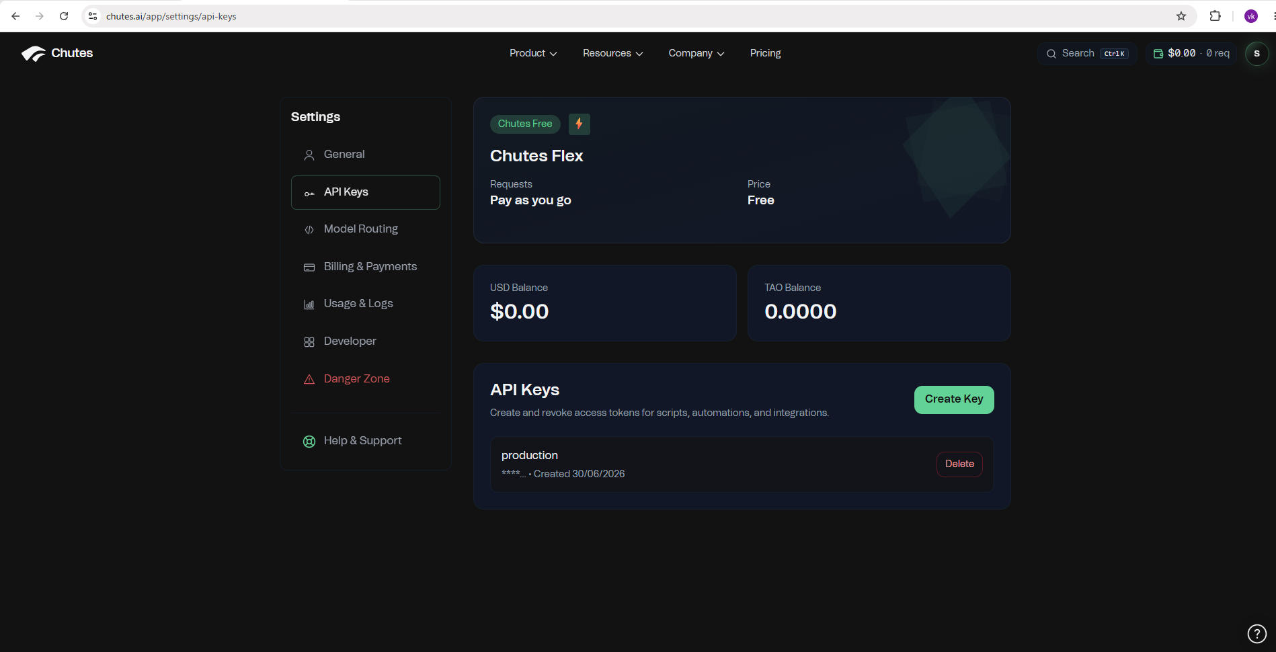
Task: Create a new API key
Action: pyautogui.click(x=954, y=399)
